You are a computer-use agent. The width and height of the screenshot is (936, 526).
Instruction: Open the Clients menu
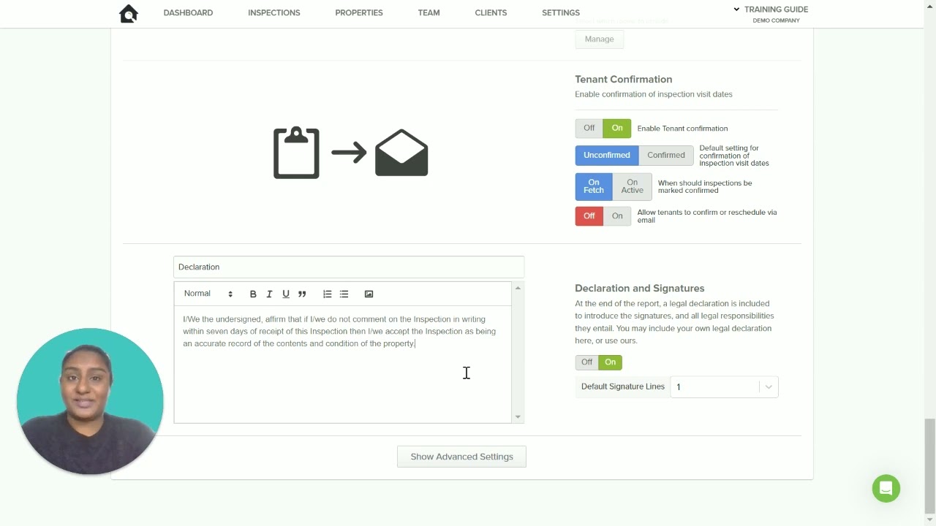pyautogui.click(x=491, y=13)
